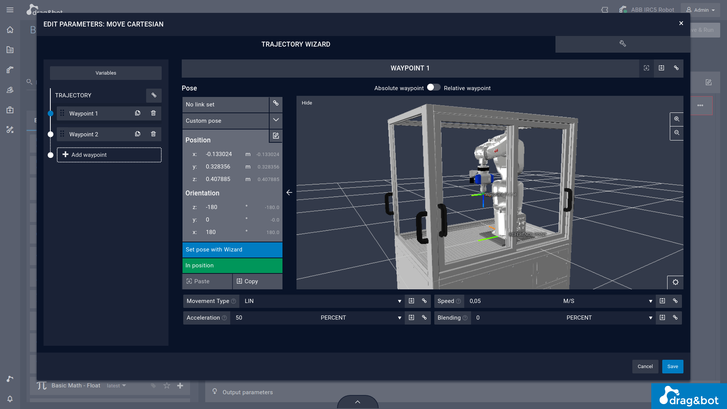
Task: Click Speed link icon
Action: click(x=675, y=301)
